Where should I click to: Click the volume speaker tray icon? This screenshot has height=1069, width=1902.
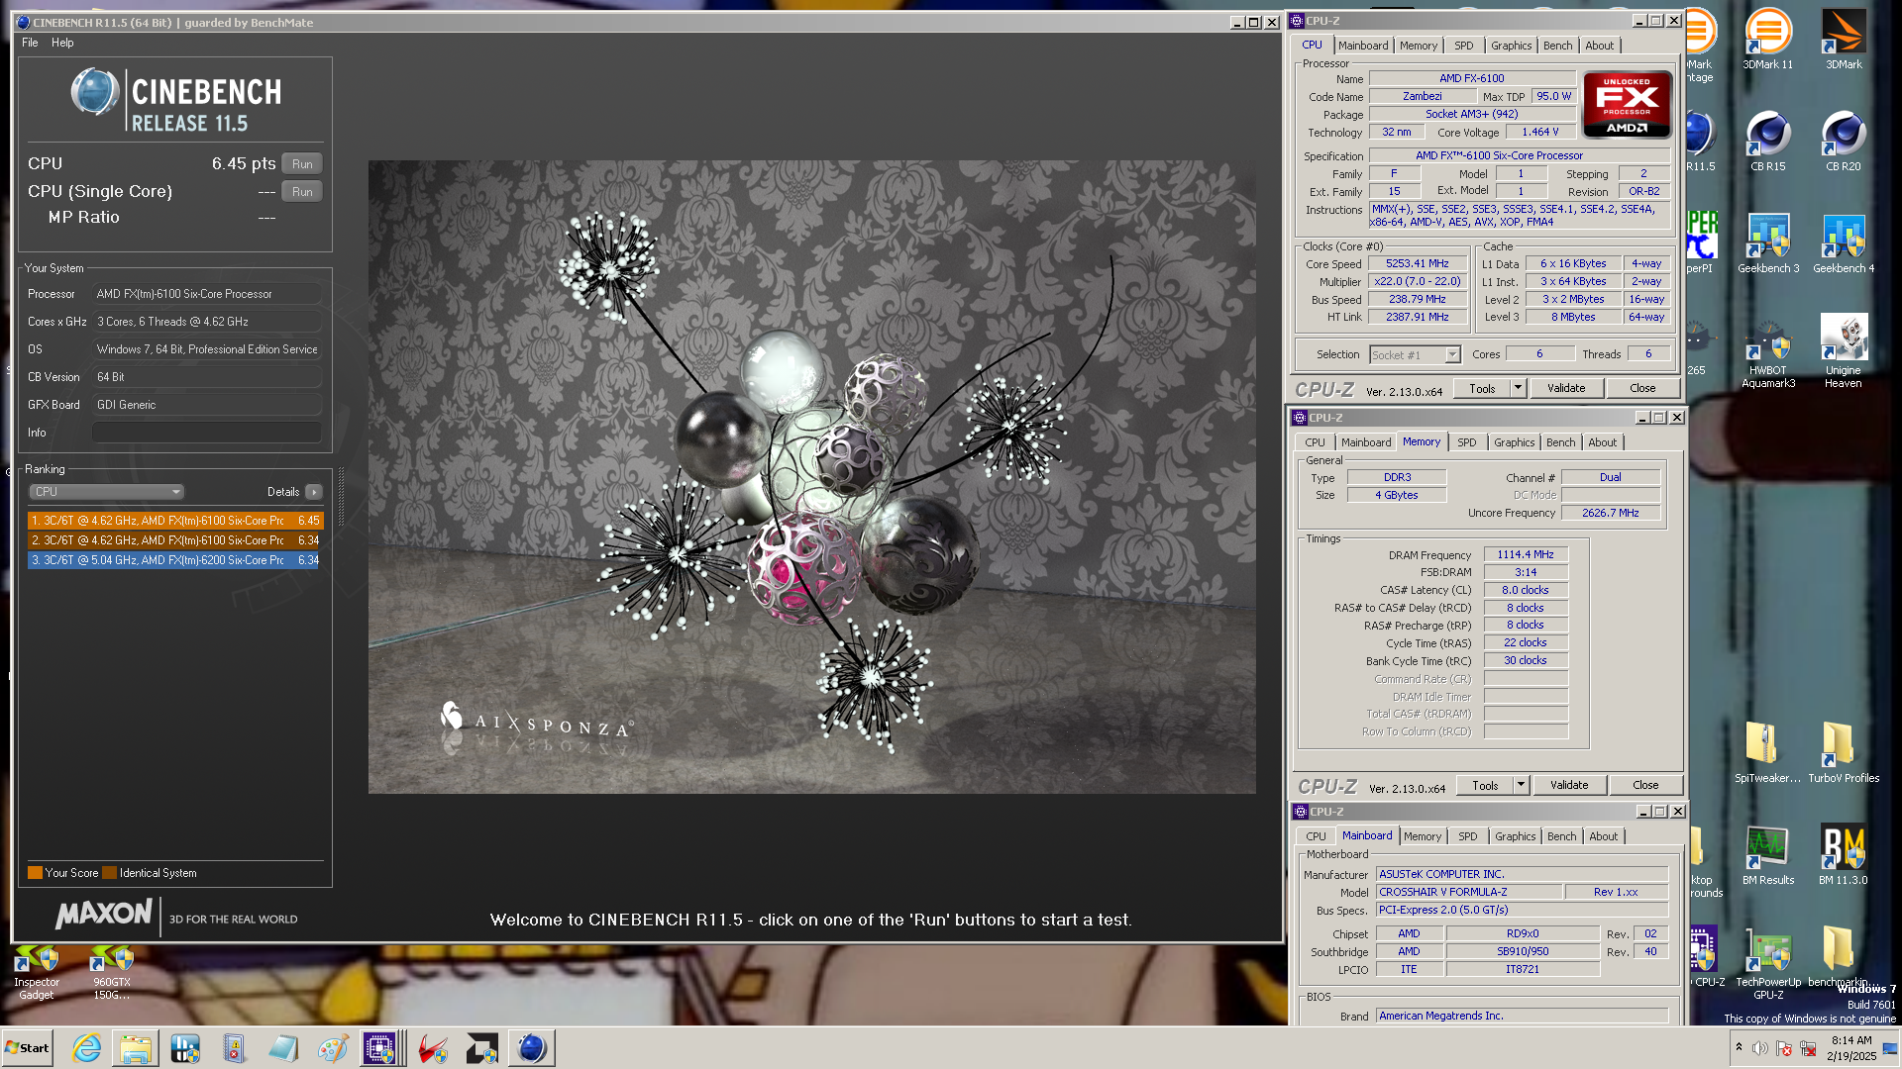[1759, 1048]
